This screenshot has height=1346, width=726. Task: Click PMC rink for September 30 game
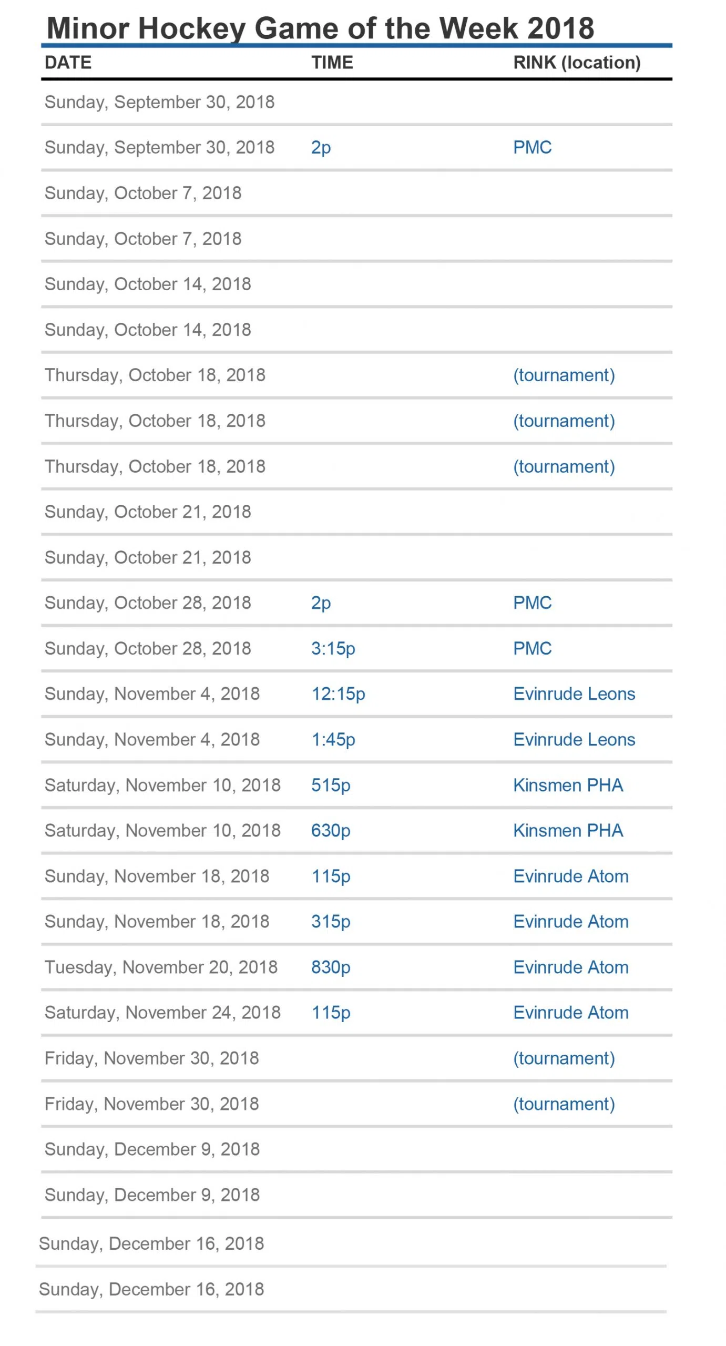tap(532, 147)
